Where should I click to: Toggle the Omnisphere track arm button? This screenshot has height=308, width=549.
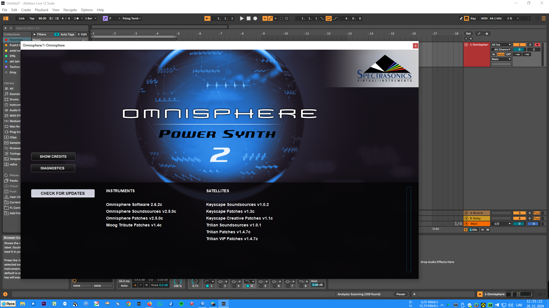tap(537, 45)
